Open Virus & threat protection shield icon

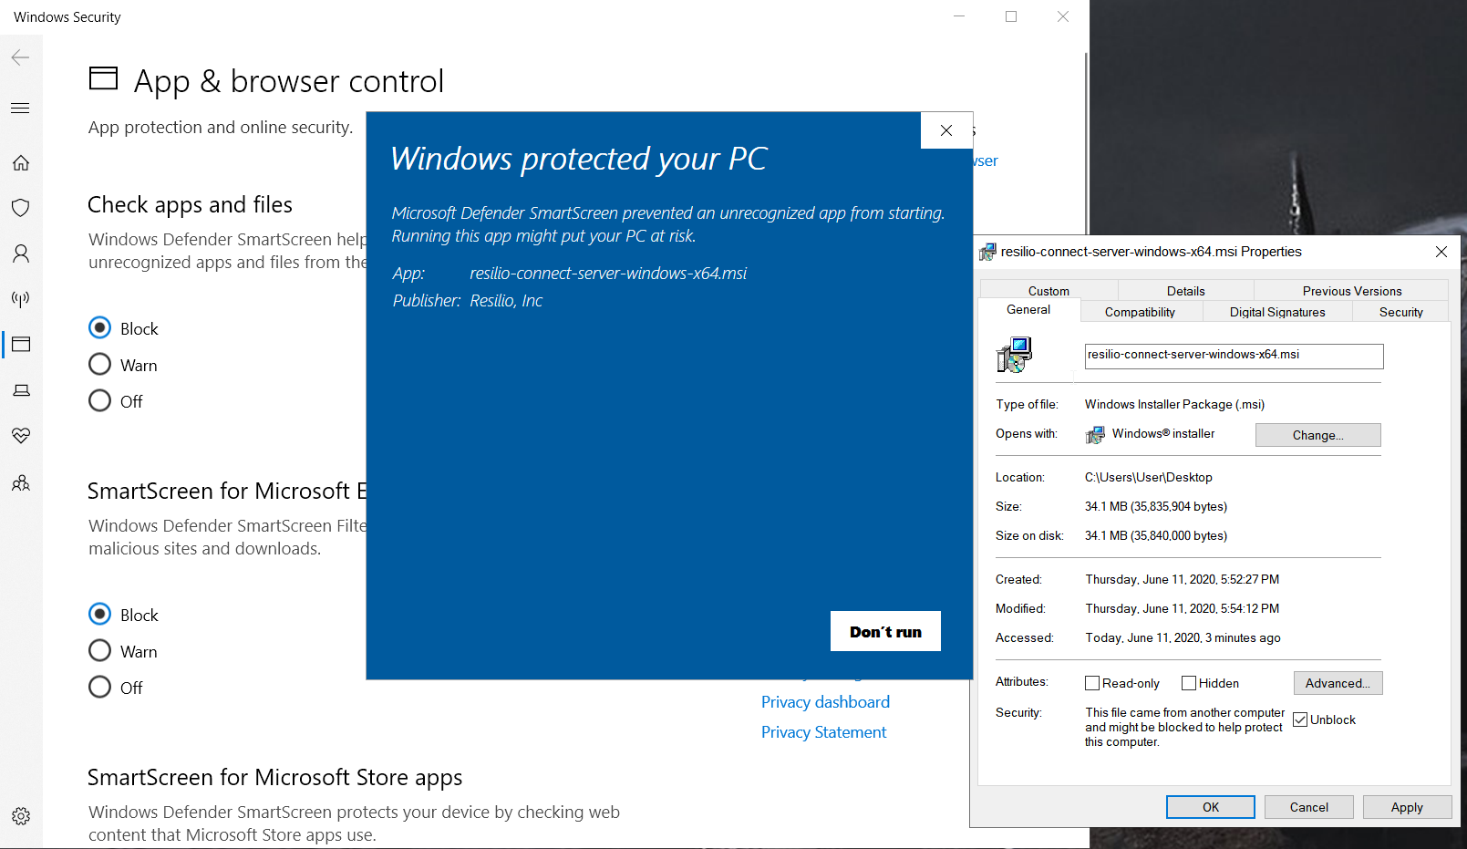[x=21, y=208]
